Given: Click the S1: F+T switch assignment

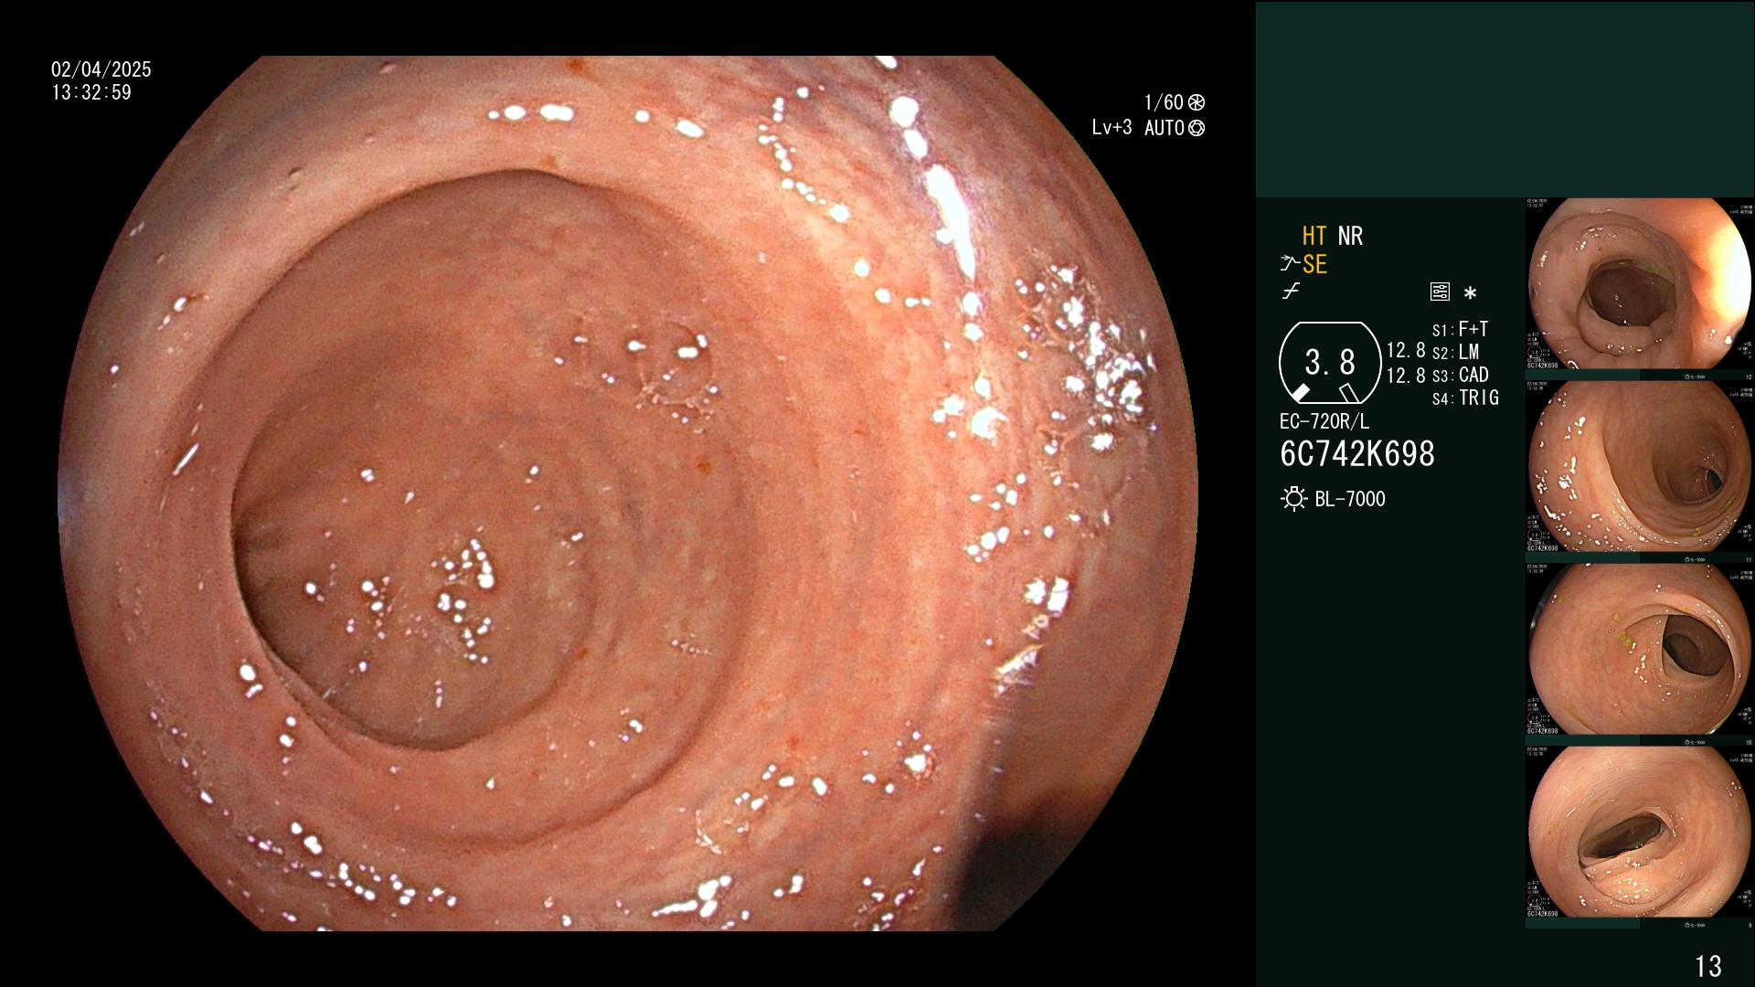Looking at the screenshot, I should [x=1461, y=329].
